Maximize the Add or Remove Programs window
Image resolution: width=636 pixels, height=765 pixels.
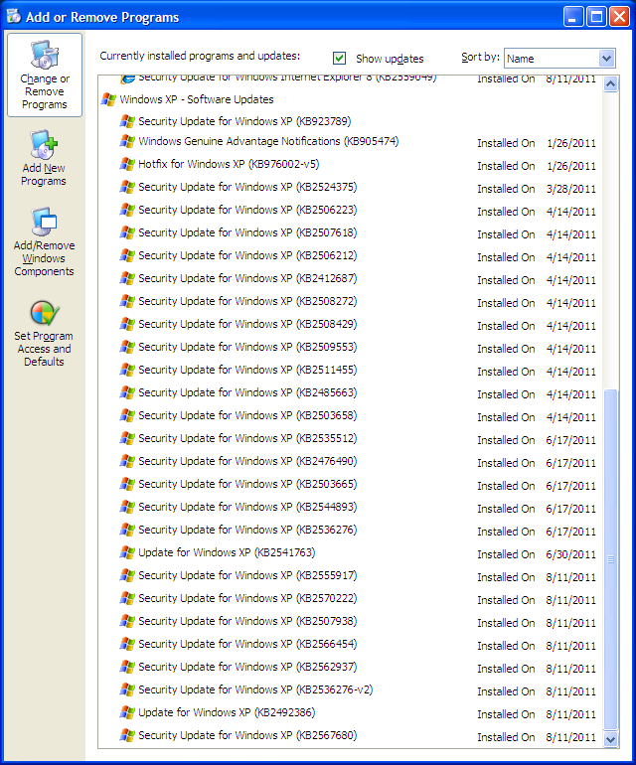596,17
